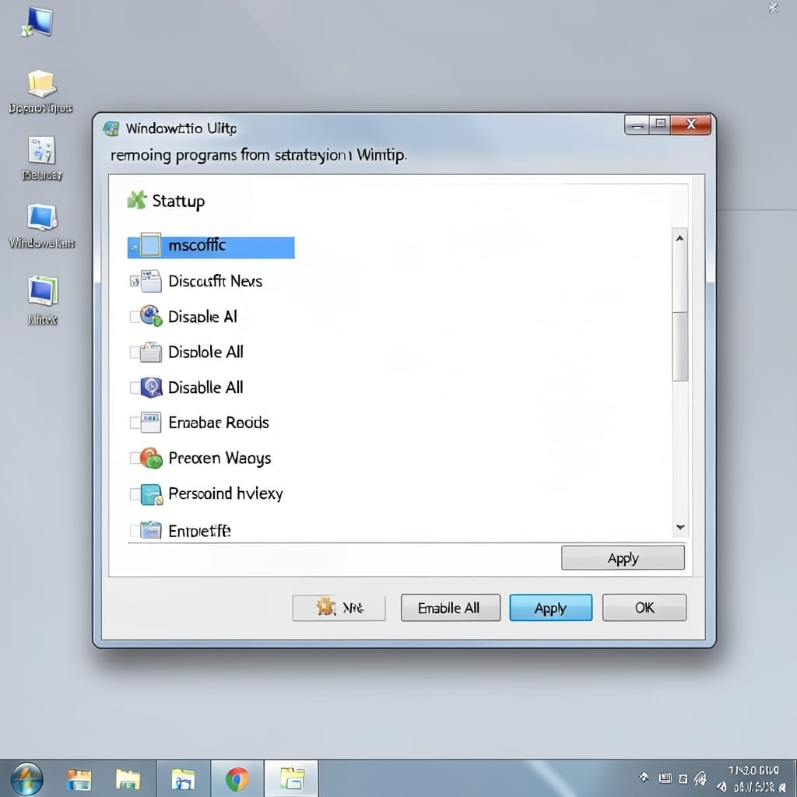Image resolution: width=797 pixels, height=797 pixels.
Task: Select the Disablle All entry text
Action: pos(205,388)
